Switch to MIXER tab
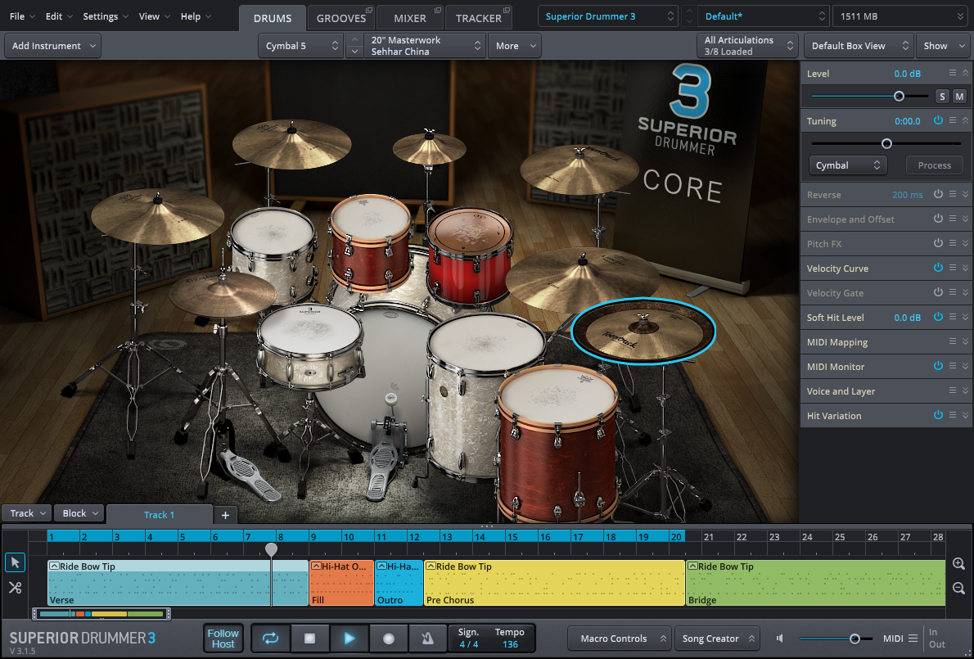The width and height of the screenshot is (974, 659). [410, 18]
